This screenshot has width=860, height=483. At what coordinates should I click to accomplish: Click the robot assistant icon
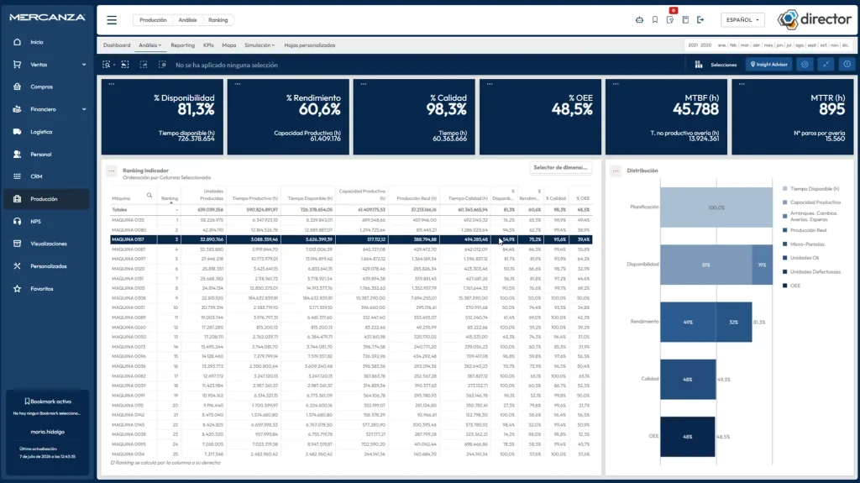(x=639, y=20)
